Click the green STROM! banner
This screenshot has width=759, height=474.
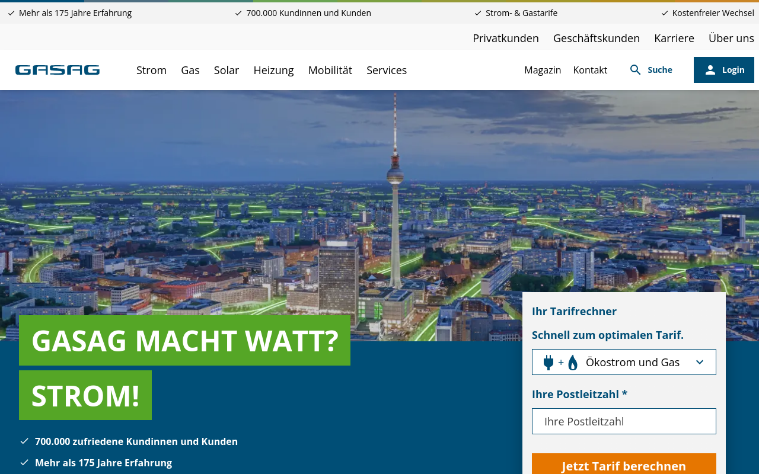click(85, 395)
